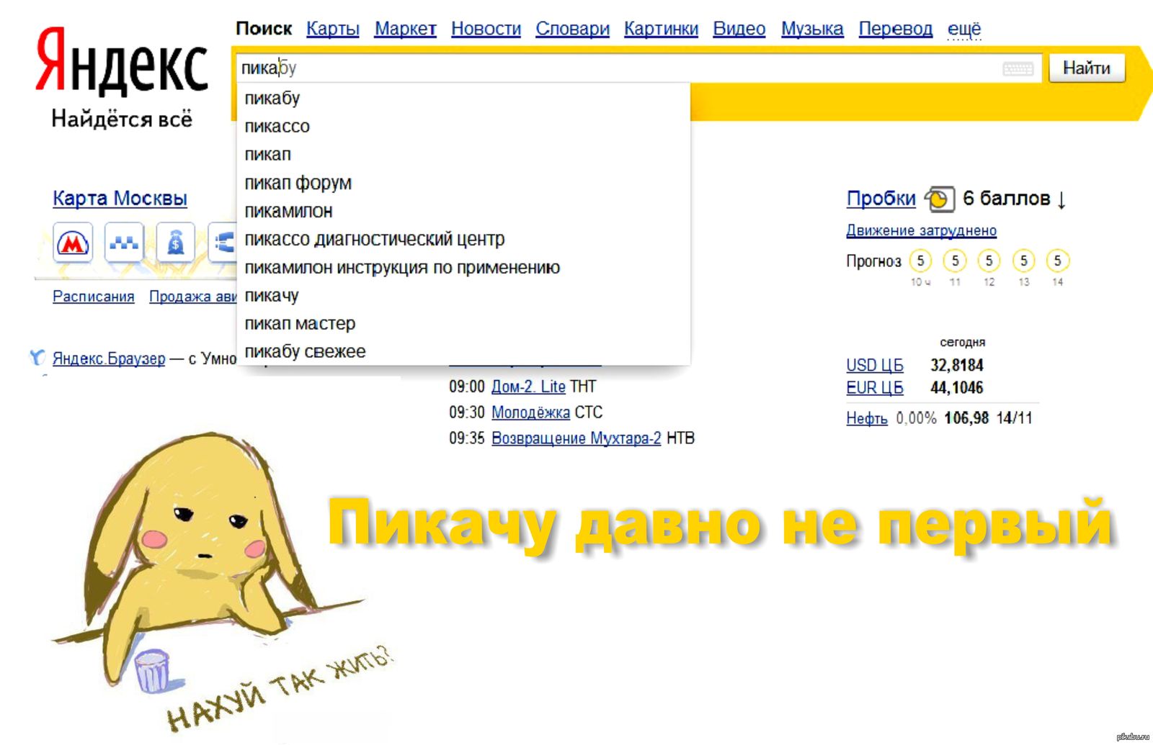Open the Перевод tab

tap(895, 29)
